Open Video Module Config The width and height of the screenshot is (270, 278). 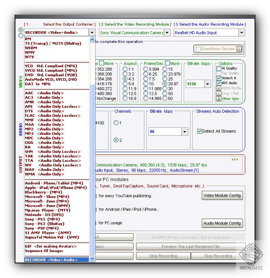click(222, 196)
